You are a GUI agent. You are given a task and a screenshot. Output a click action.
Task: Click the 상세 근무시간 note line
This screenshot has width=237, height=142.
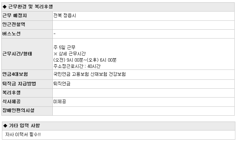coord(70,54)
